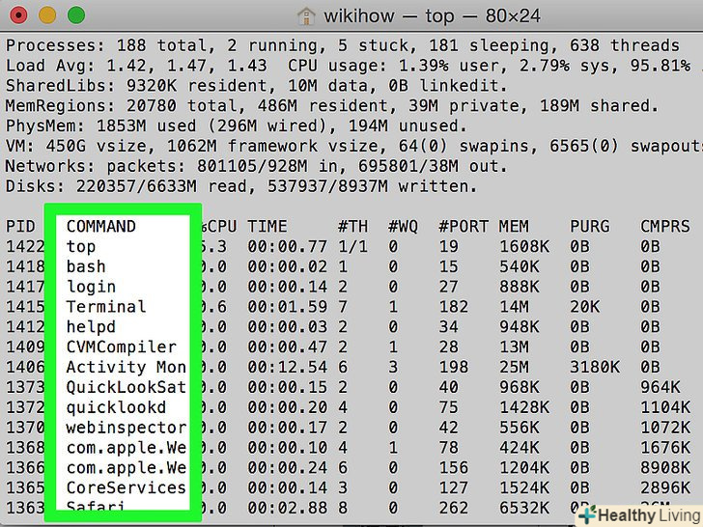Click the green zoom window button
Screen dimensions: 703x527
pos(76,15)
